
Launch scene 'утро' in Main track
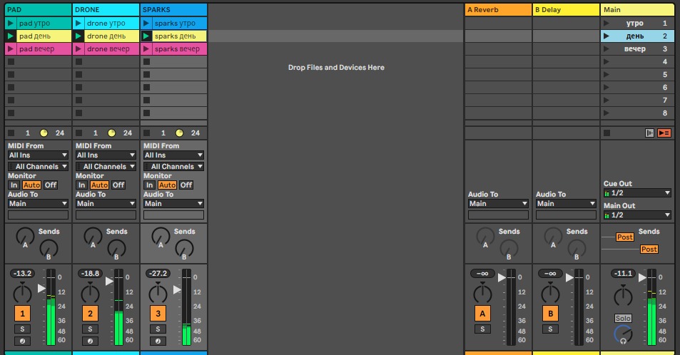(x=607, y=23)
